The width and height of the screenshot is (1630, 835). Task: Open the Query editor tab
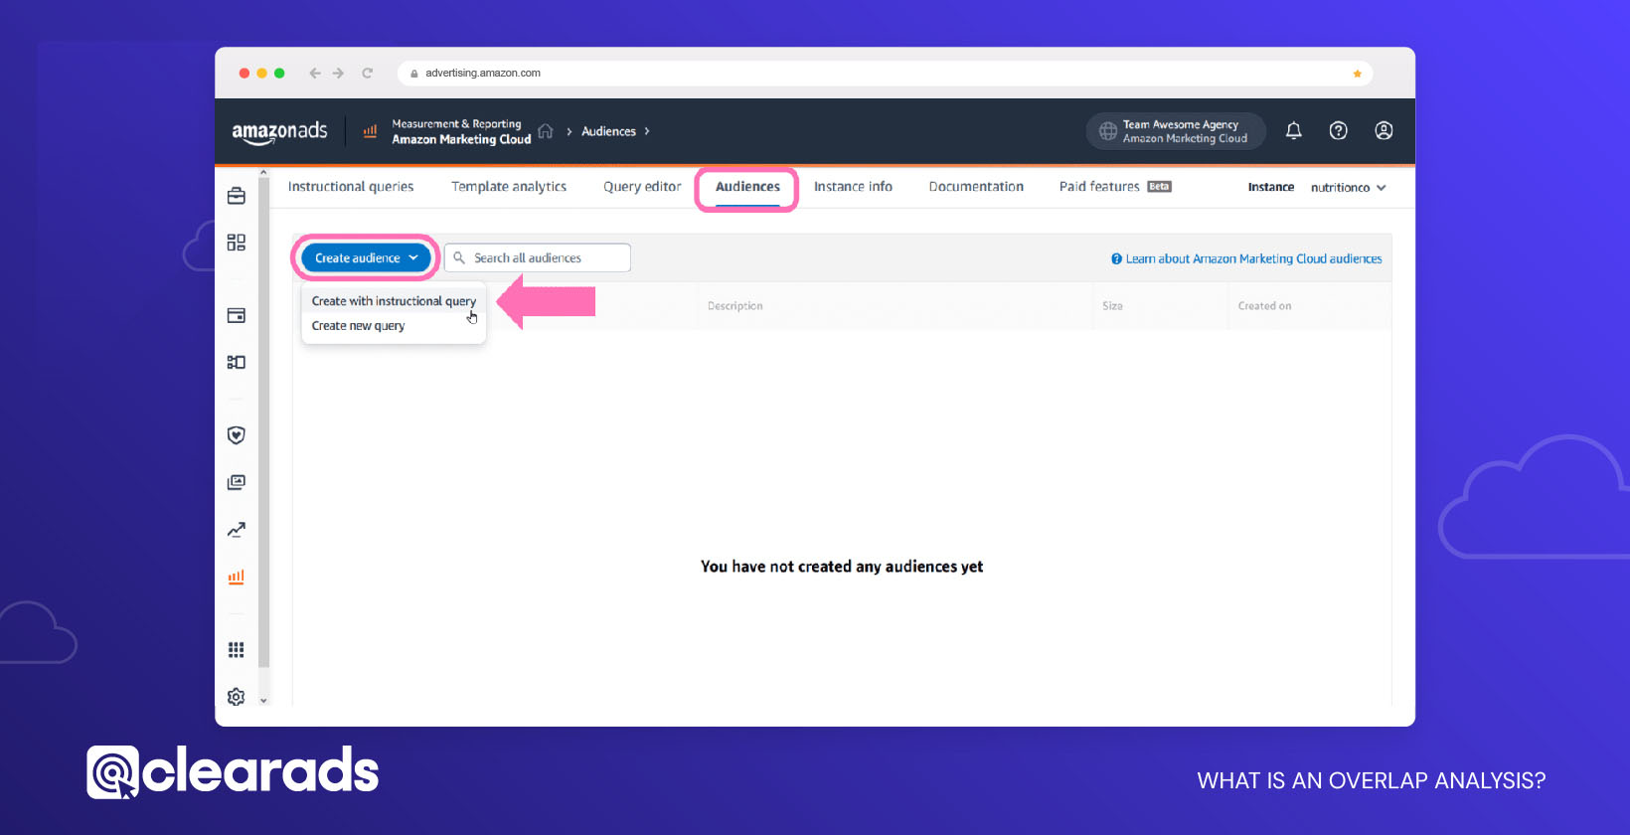pyautogui.click(x=642, y=187)
